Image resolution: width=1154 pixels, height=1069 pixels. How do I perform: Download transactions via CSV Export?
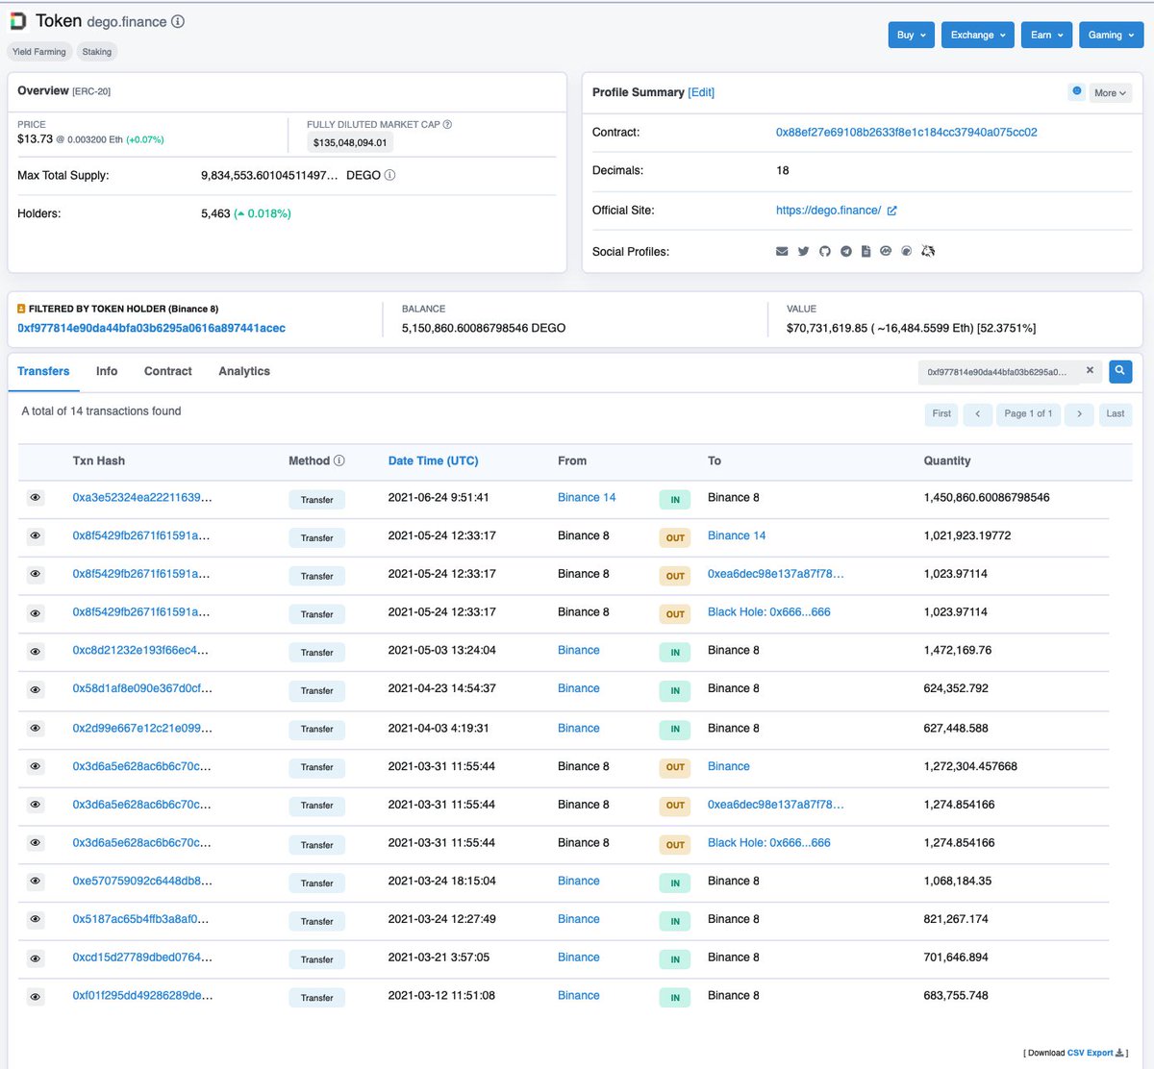[x=1091, y=1052]
